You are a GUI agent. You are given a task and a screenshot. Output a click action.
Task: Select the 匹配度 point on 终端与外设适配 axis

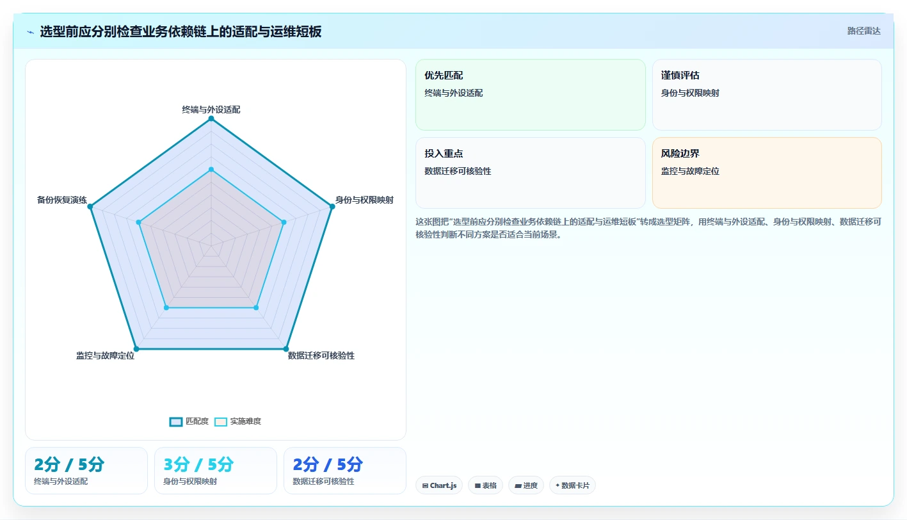tap(211, 118)
